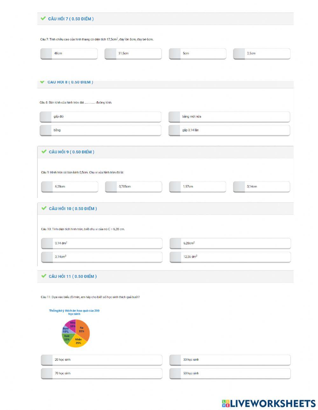
Task: Click the green checkmark beside Câu hỏi 9
Action: pyautogui.click(x=44, y=151)
